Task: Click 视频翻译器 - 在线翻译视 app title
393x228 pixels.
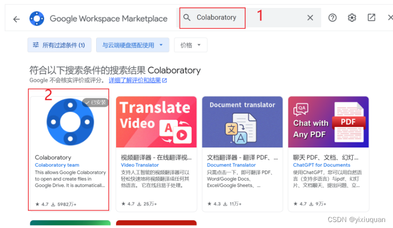Action: point(156,157)
